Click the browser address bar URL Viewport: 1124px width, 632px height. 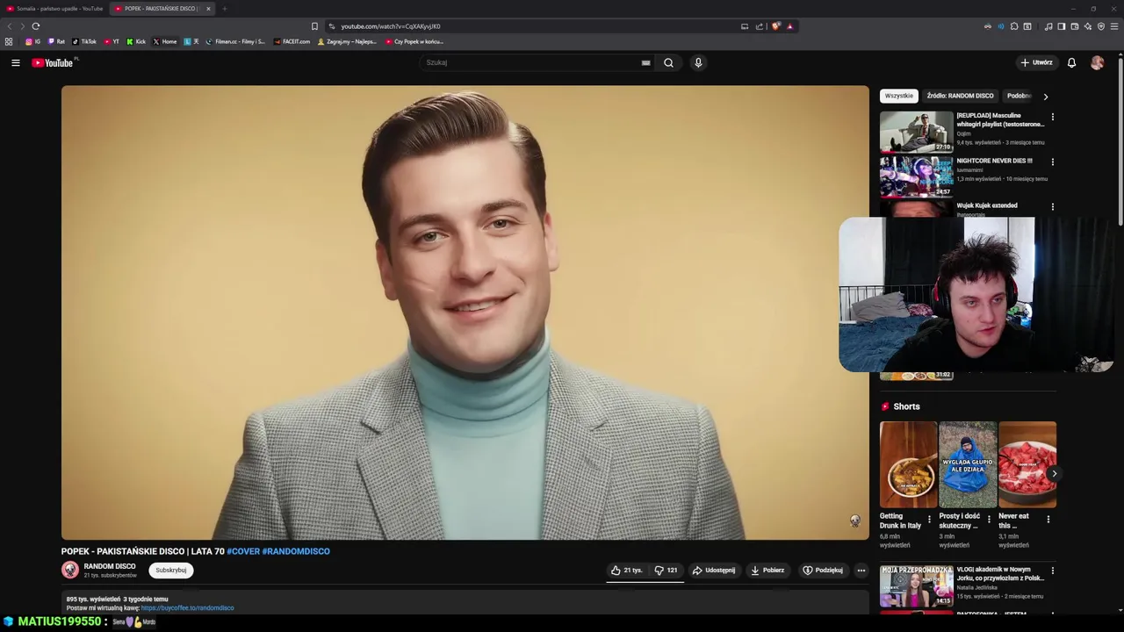(391, 26)
